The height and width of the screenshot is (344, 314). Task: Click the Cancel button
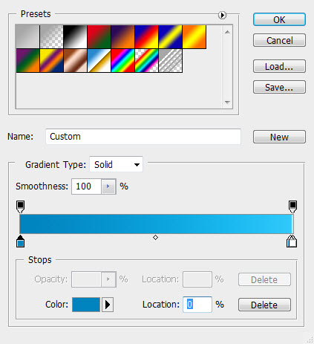tap(279, 40)
